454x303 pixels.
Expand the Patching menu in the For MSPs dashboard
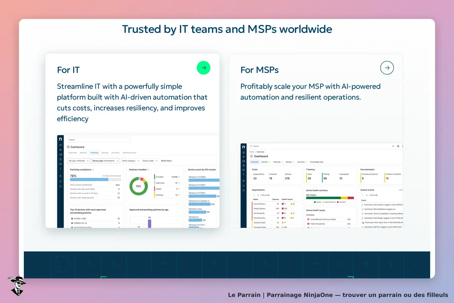pyautogui.click(x=277, y=162)
